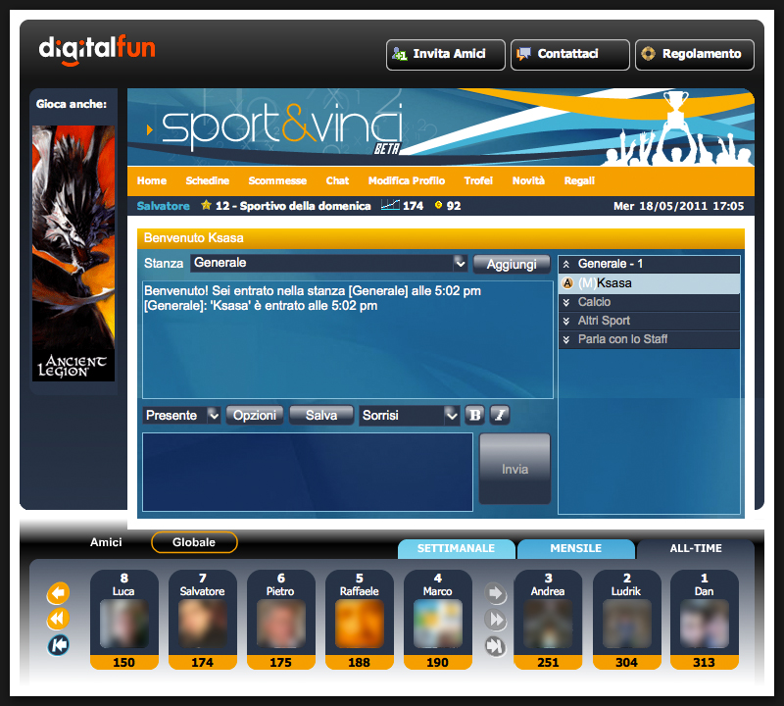Open the Sorrisi smileys dropdown
The height and width of the screenshot is (706, 784).
pyautogui.click(x=409, y=416)
